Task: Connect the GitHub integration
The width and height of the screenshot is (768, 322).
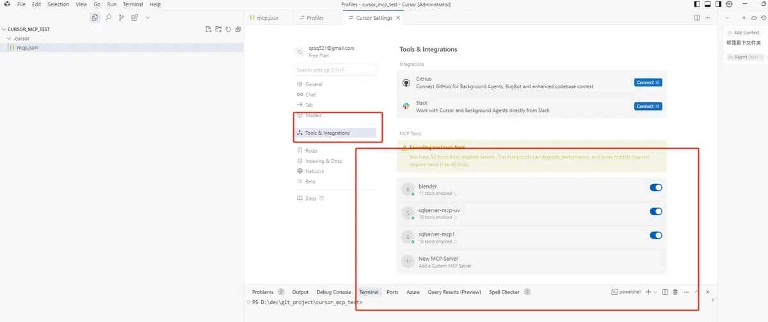Action: click(x=648, y=82)
